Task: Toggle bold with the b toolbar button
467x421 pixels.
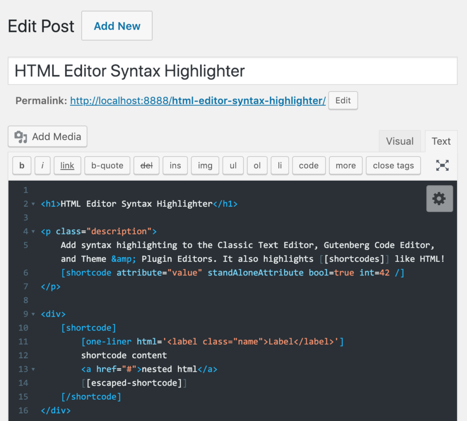Action: (21, 165)
